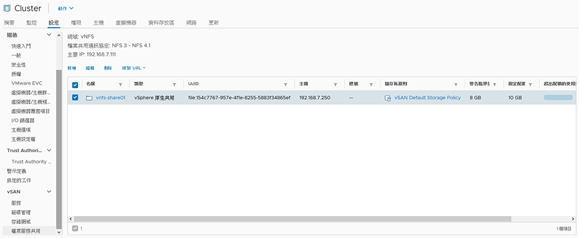Select the Trust Authority child item in the sidebar
Screen dimensions: 579x238
[x=31, y=162]
